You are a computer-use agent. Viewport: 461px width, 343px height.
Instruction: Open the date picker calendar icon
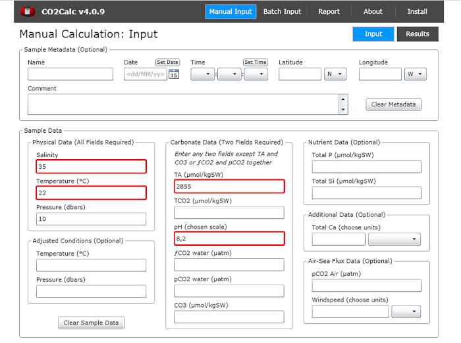point(174,74)
